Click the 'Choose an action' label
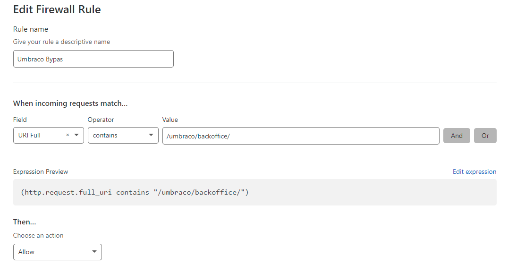This screenshot has width=525, height=274. (38, 235)
